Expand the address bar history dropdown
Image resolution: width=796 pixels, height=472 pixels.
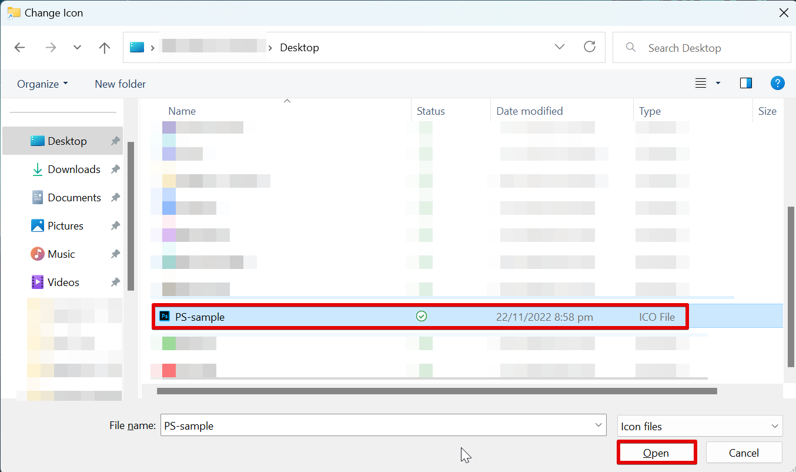560,47
